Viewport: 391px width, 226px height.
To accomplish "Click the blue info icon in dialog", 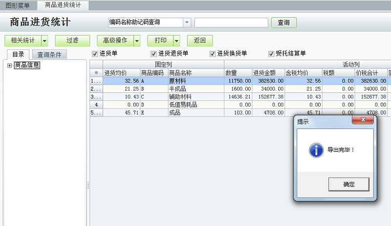I will coord(316,150).
